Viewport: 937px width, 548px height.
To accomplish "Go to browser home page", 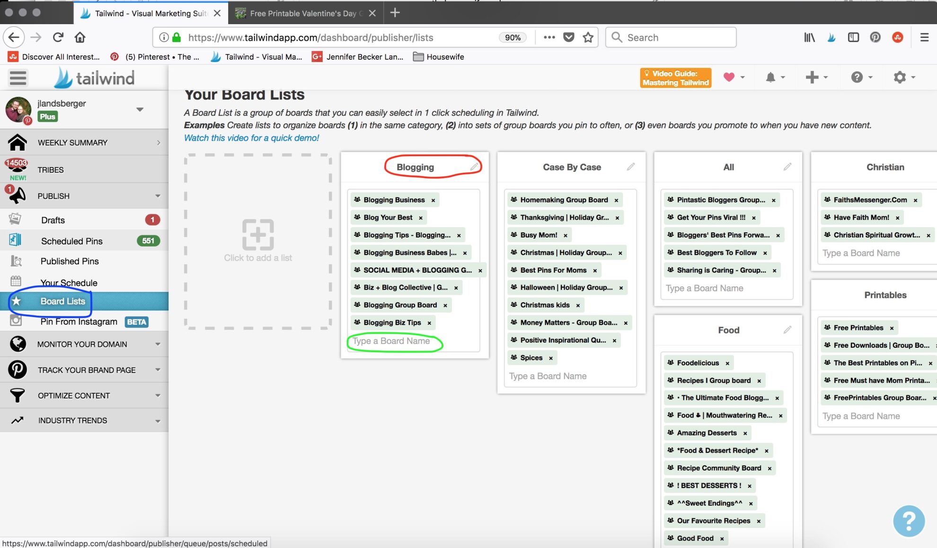I will [80, 37].
